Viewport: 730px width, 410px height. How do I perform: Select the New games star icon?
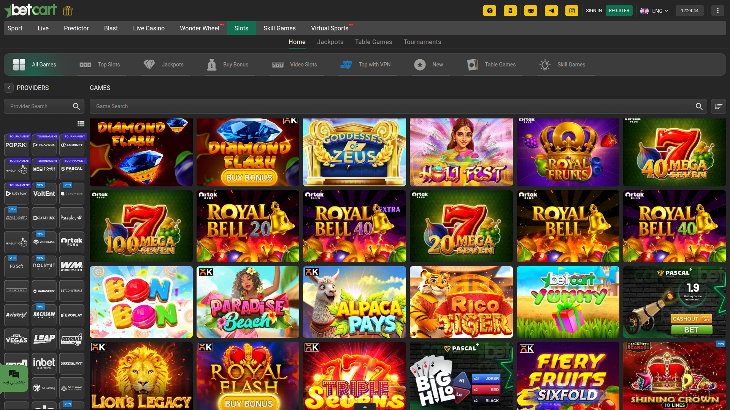(x=420, y=65)
